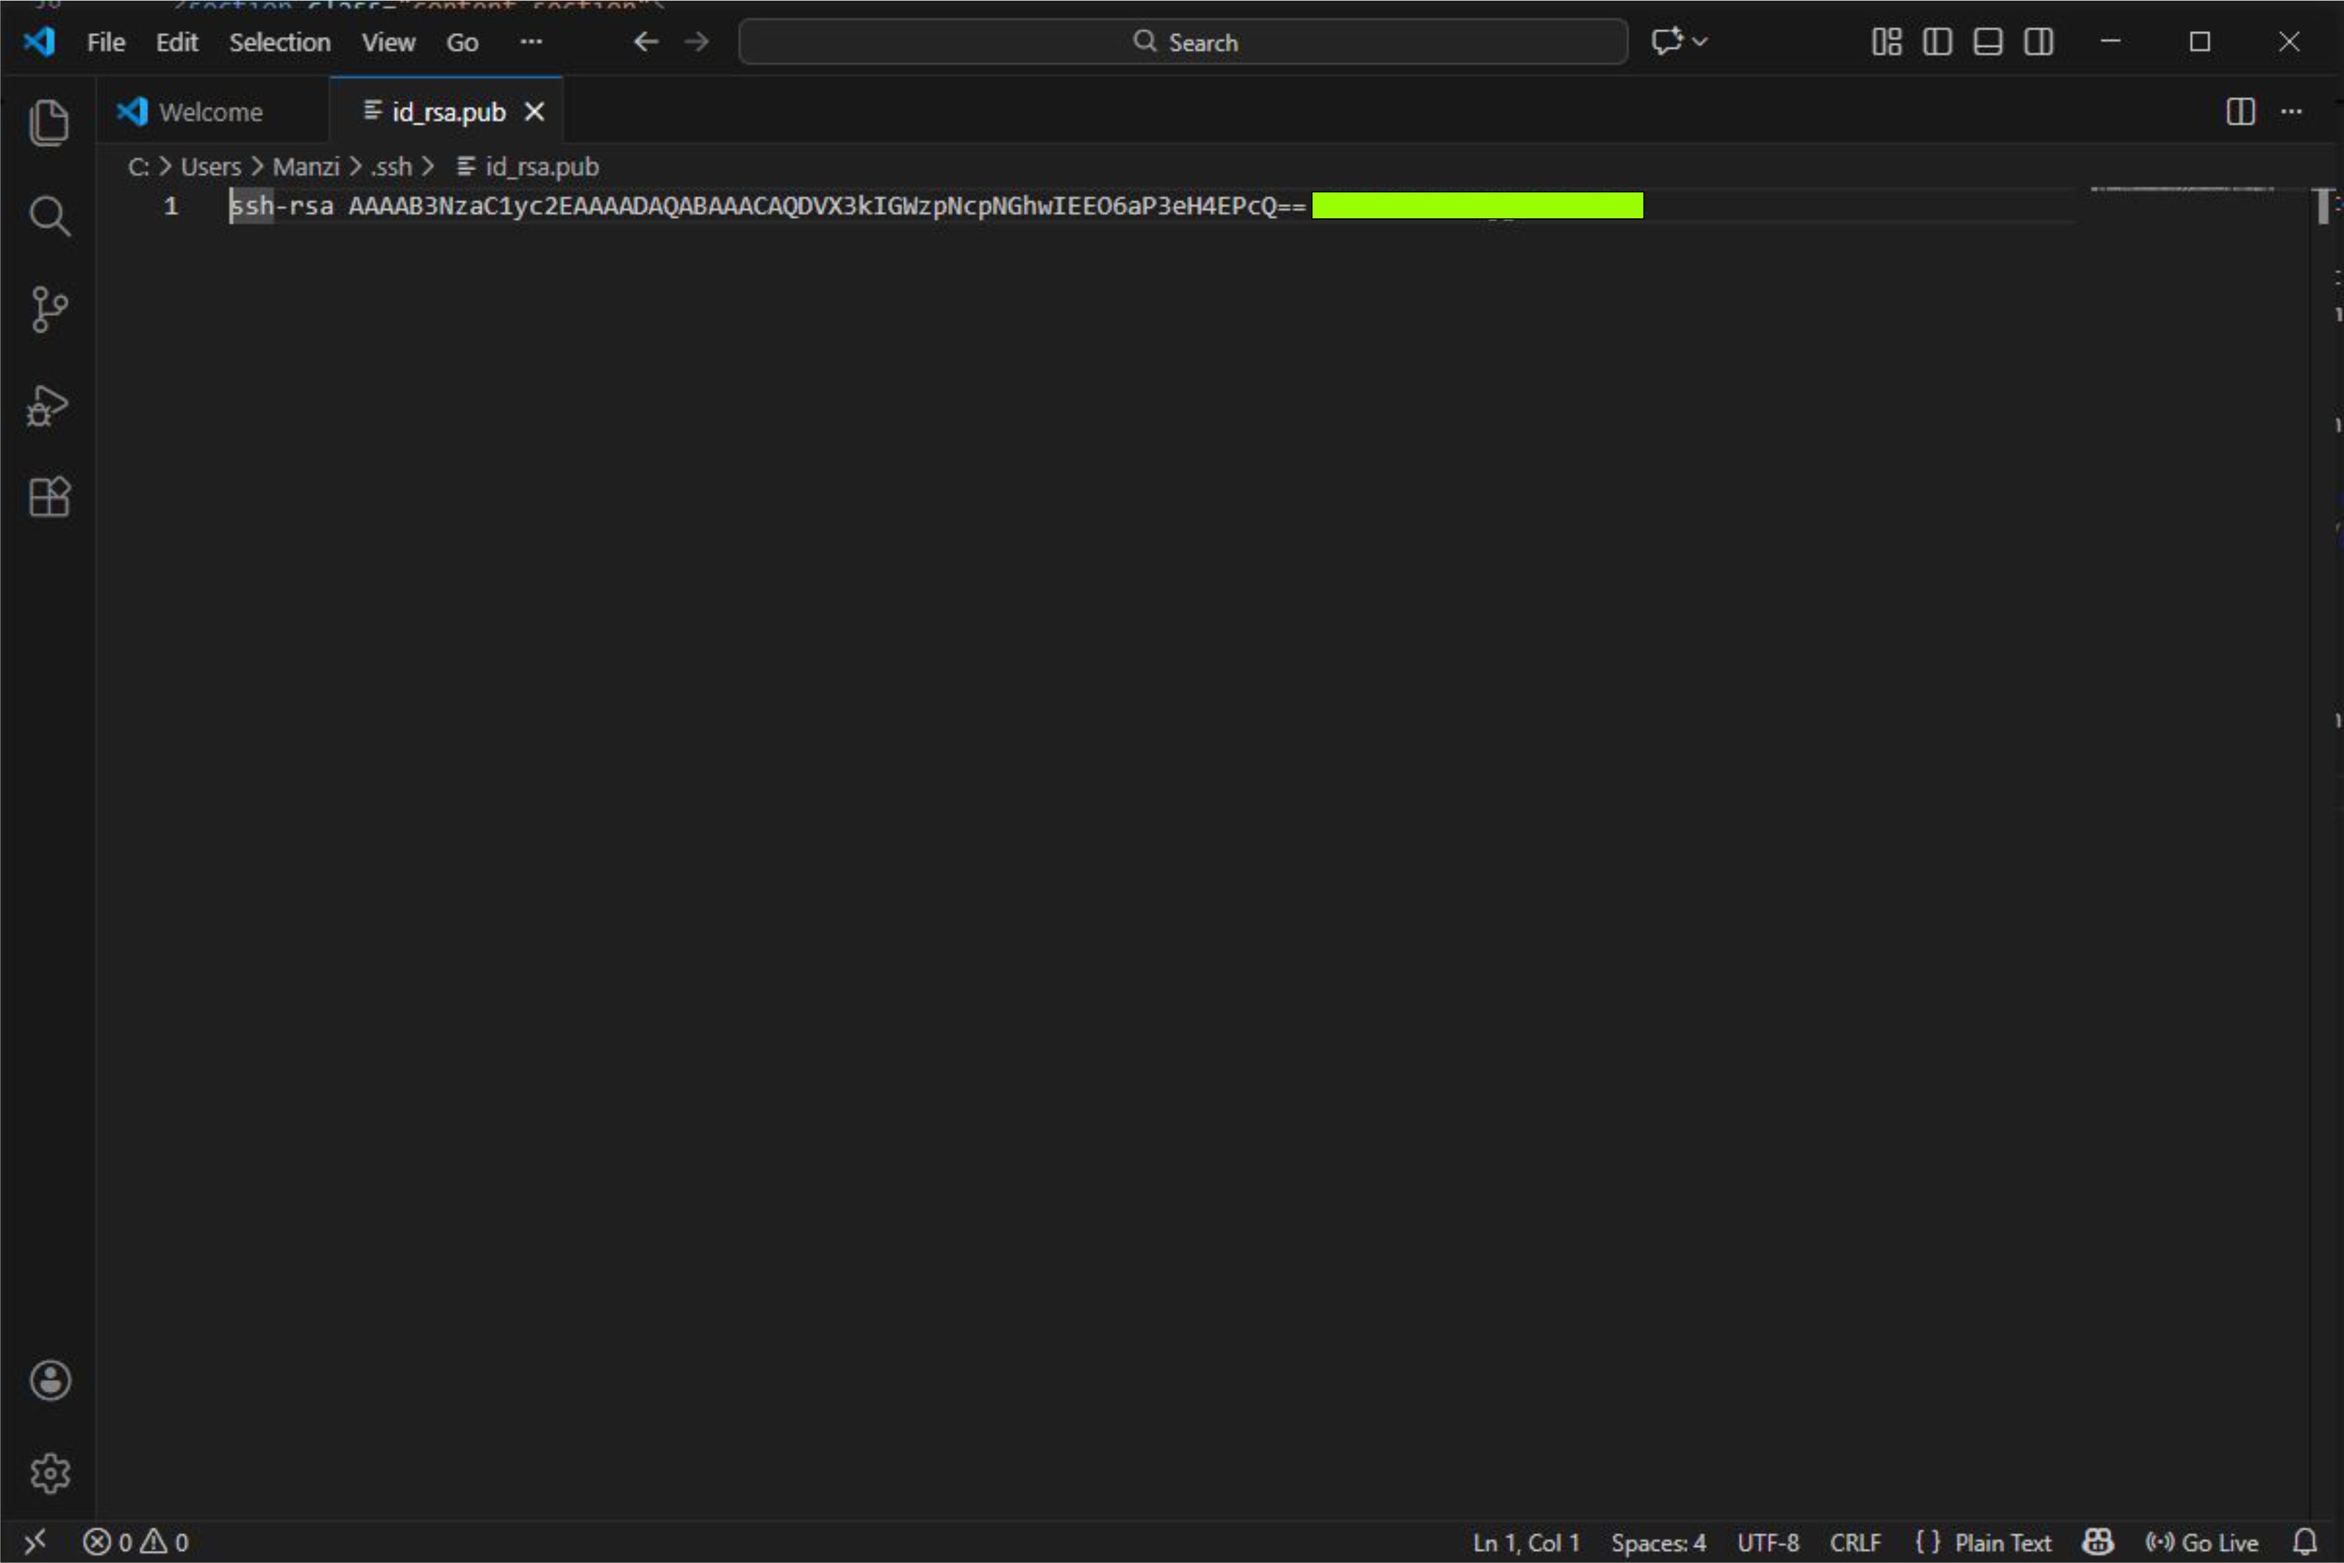Open Source Control view

point(48,309)
